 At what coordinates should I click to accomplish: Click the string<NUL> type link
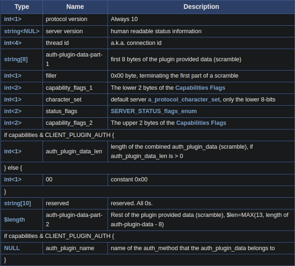pos(22,31)
